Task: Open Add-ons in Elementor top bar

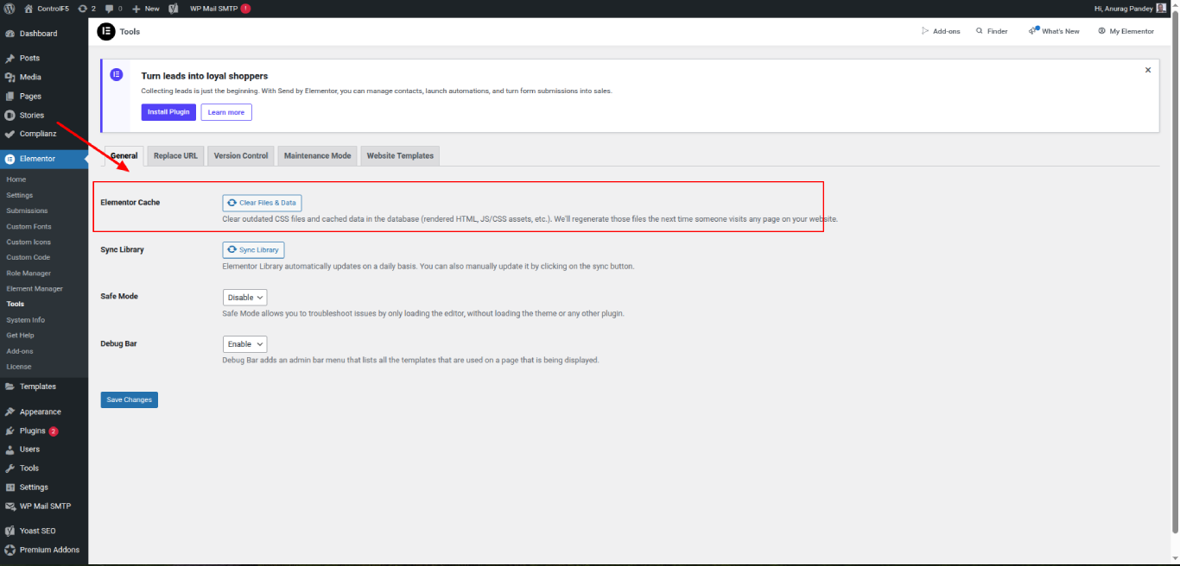Action: 941,31
